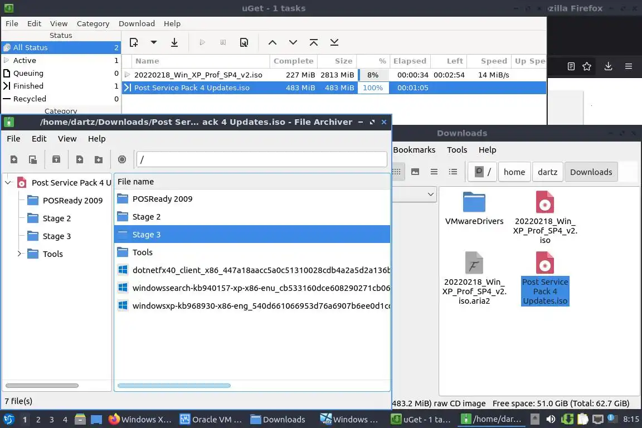This screenshot has width=642, height=428.
Task: Click uGet new download toolbar icon
Action: tap(134, 42)
